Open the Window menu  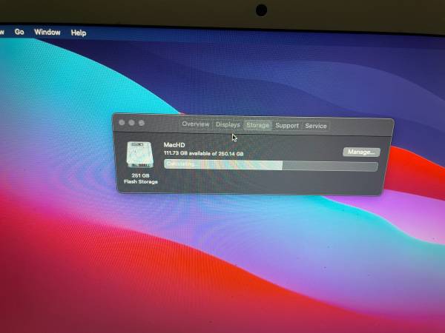coord(47,33)
